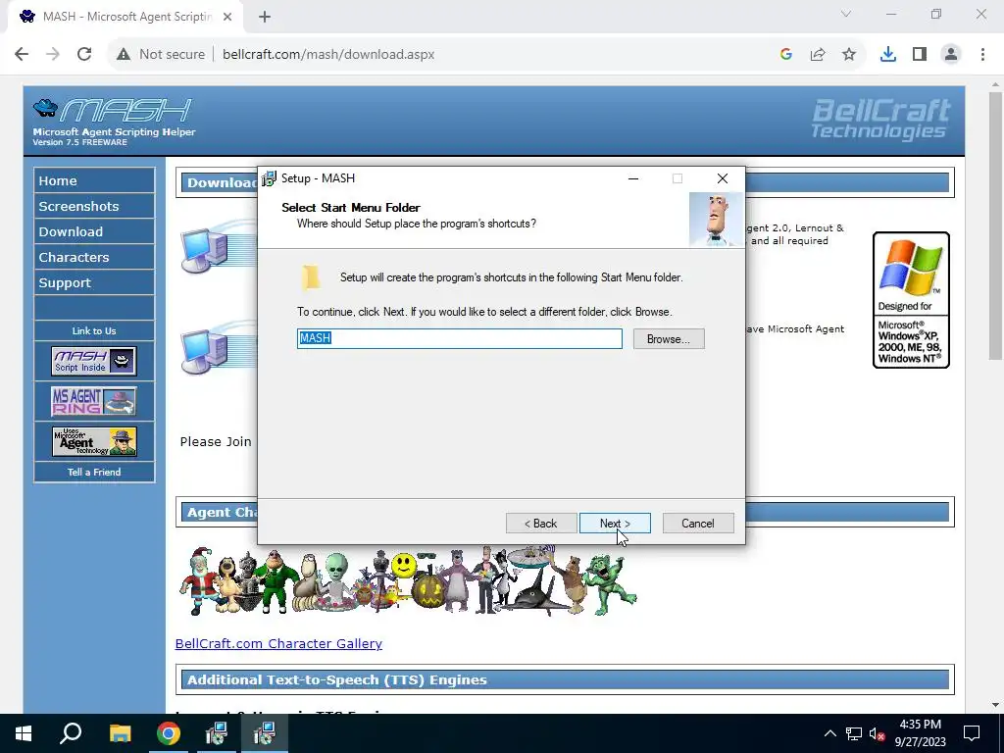The image size is (1004, 753).
Task: Open the muted volume tray icon
Action: pos(878,733)
